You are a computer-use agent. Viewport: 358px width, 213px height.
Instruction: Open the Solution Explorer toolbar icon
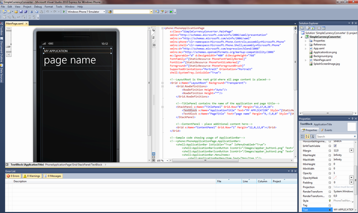157,12
